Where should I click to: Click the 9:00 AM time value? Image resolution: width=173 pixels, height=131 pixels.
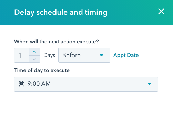[39, 84]
